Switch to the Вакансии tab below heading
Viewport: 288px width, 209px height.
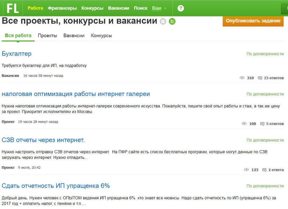74,36
